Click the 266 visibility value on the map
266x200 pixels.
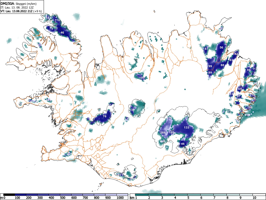tap(163, 133)
